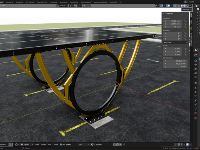Open the World properties tab
The image size is (200, 150).
pos(195,77)
